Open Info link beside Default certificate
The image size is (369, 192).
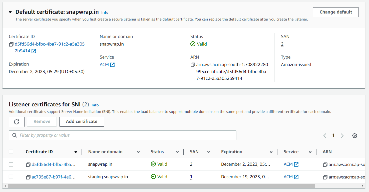click(x=105, y=13)
